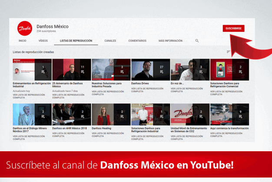Click the Actualizado hoy label
The width and height of the screenshot is (272, 182).
point(21,91)
